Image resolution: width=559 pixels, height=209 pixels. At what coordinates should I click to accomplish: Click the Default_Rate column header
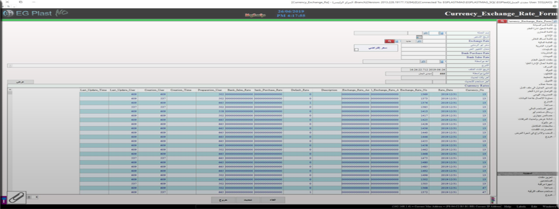(x=298, y=91)
